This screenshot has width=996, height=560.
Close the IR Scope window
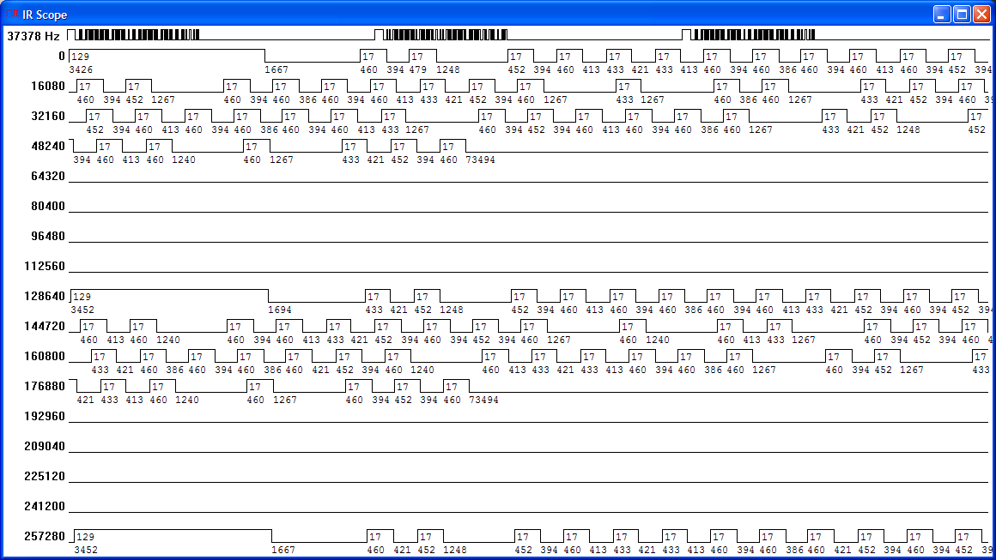(x=982, y=14)
